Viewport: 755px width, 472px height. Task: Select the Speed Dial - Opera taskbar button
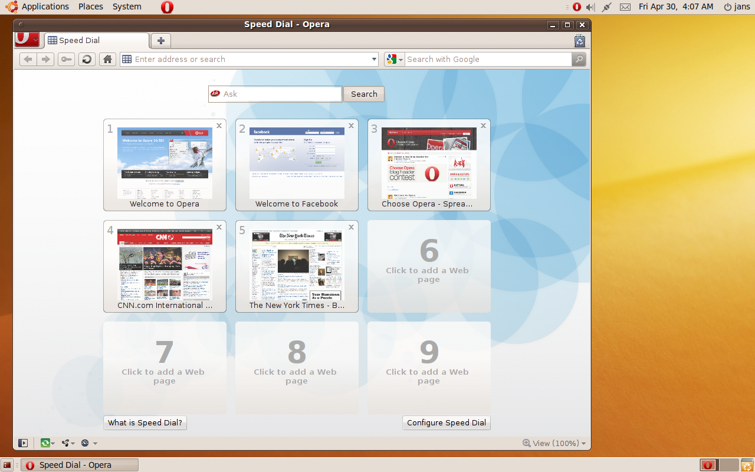coord(79,465)
